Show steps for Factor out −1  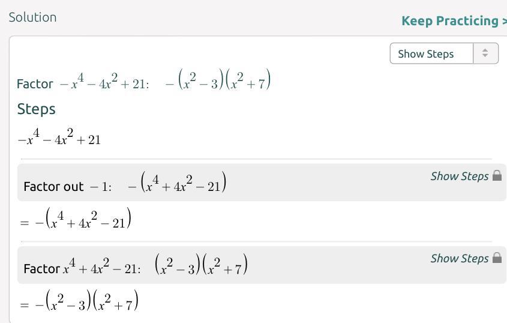(x=460, y=176)
